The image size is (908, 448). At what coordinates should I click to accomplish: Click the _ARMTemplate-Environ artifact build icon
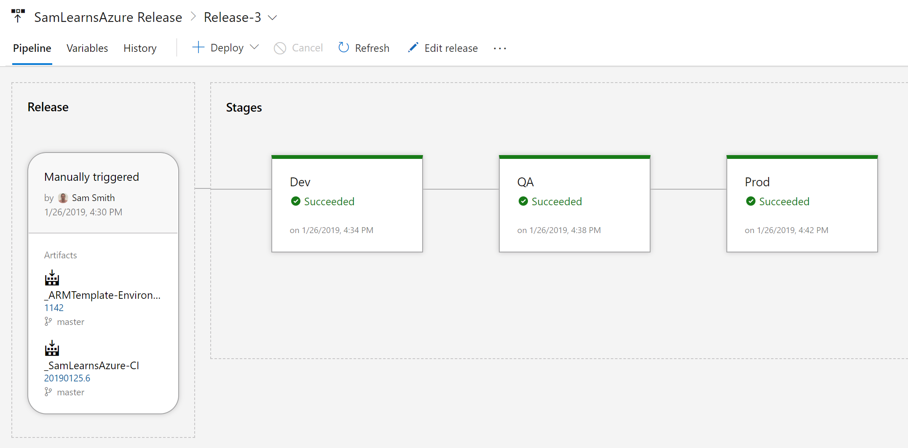(52, 278)
